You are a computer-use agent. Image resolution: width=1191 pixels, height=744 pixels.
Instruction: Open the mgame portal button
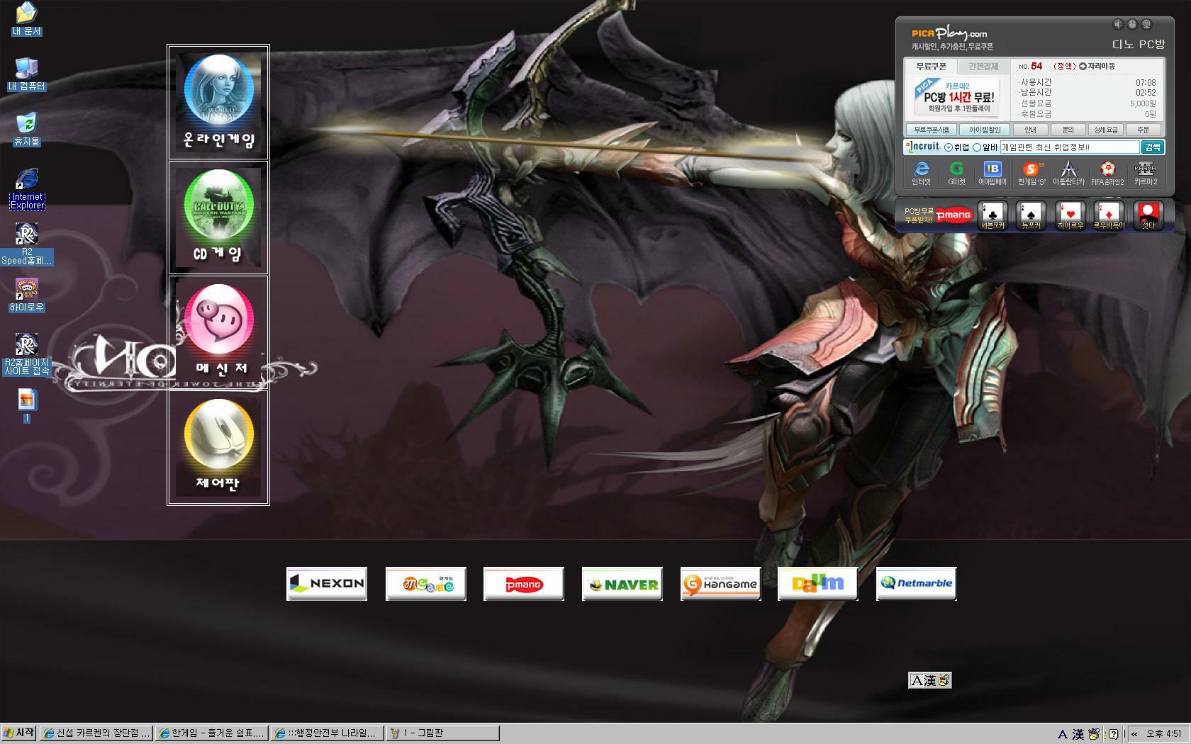[425, 584]
